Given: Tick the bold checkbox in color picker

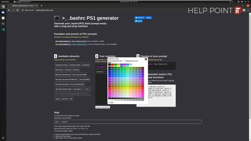Looking at the screenshot, I should (x=109, y=103).
